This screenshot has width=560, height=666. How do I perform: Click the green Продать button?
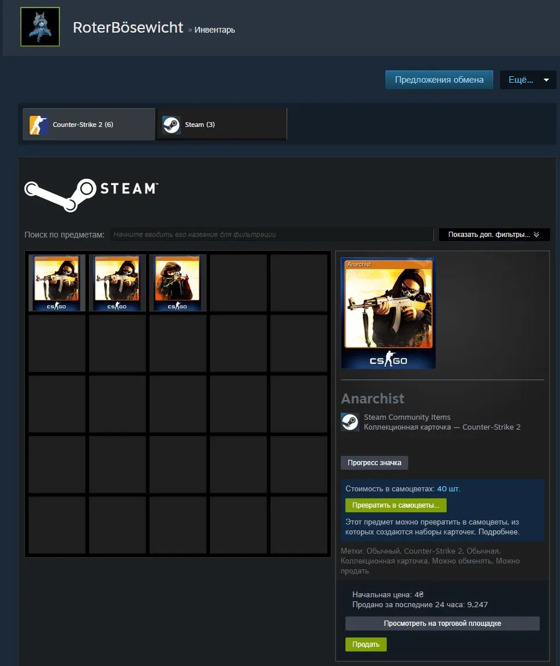coord(366,644)
